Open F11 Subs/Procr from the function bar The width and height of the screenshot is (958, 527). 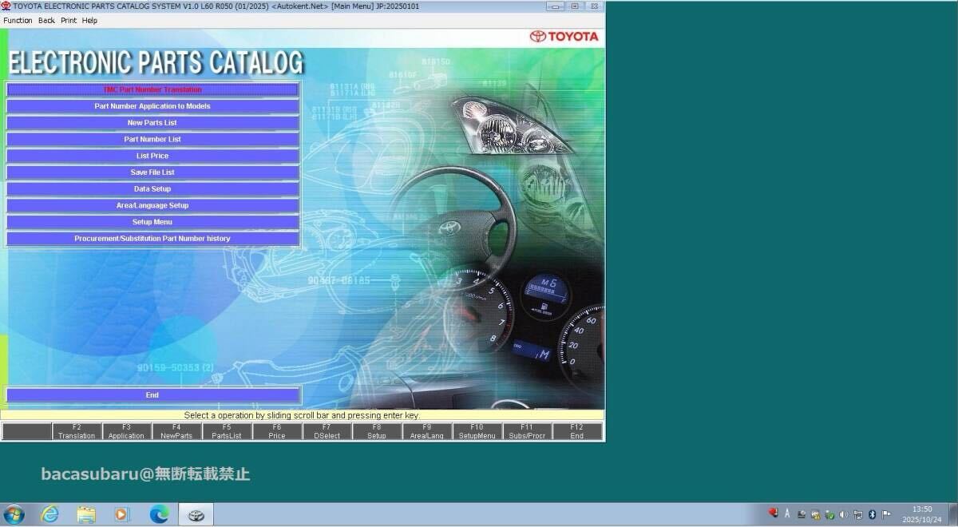pos(526,431)
